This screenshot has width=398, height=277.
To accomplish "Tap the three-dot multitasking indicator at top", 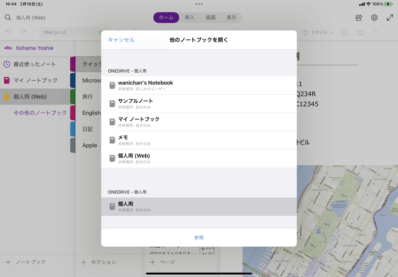I will (199, 4).
